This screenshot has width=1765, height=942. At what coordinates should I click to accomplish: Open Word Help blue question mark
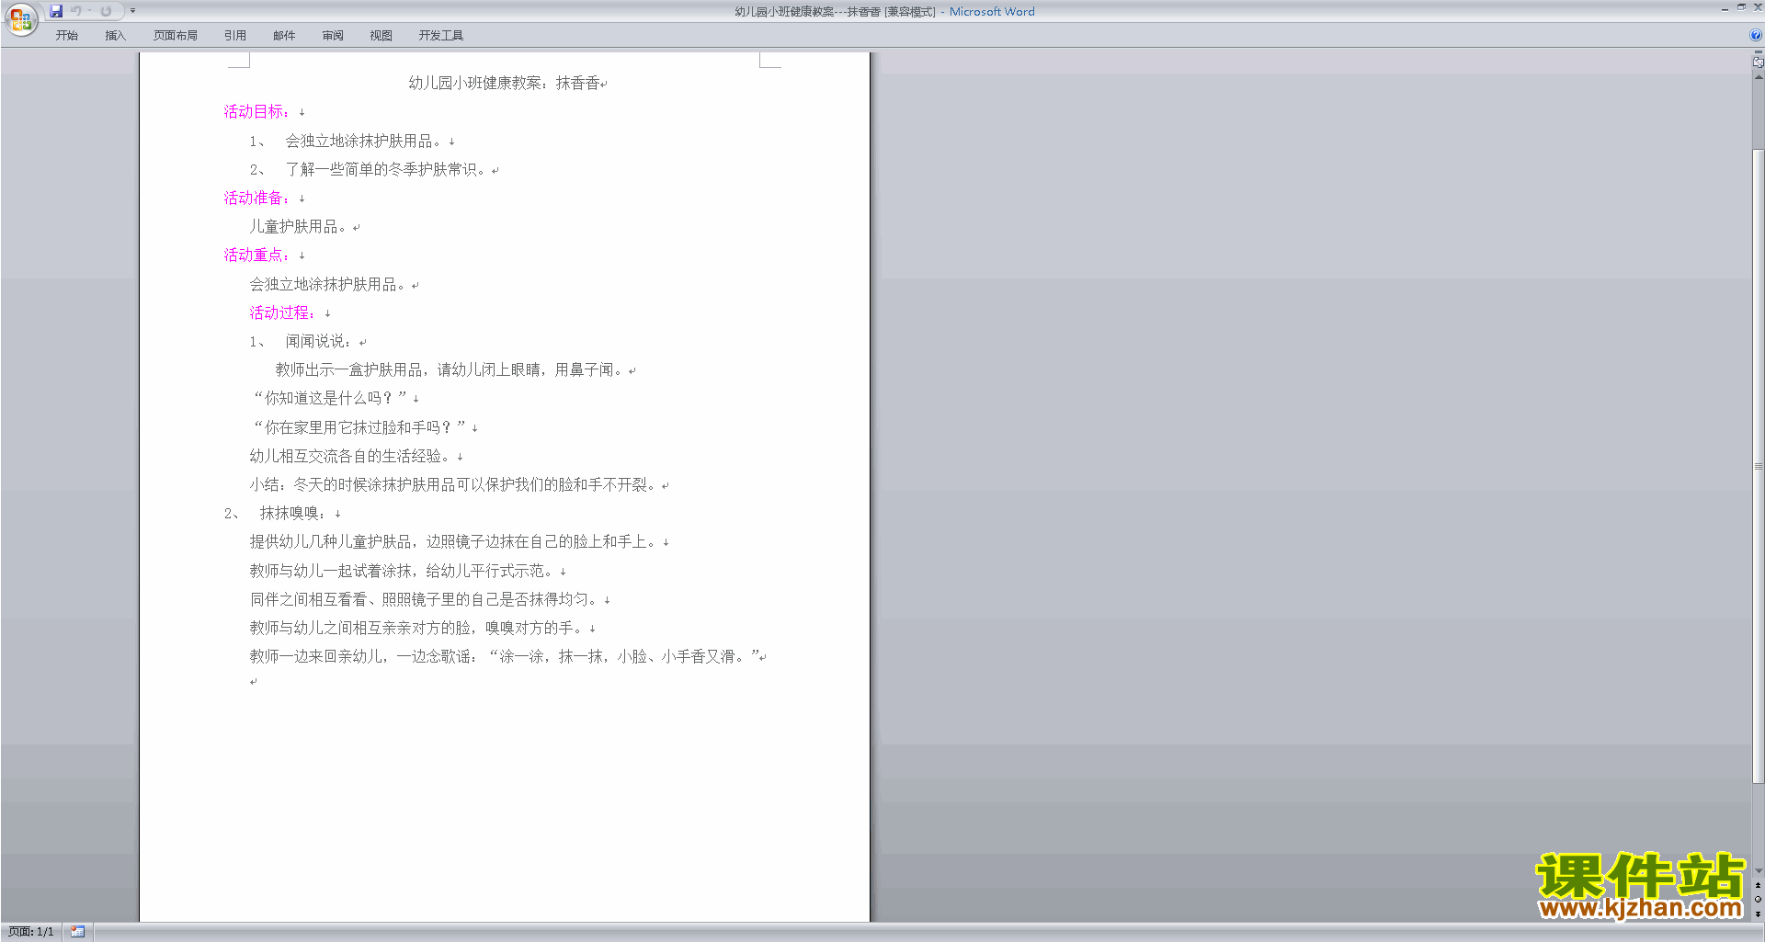1756,36
